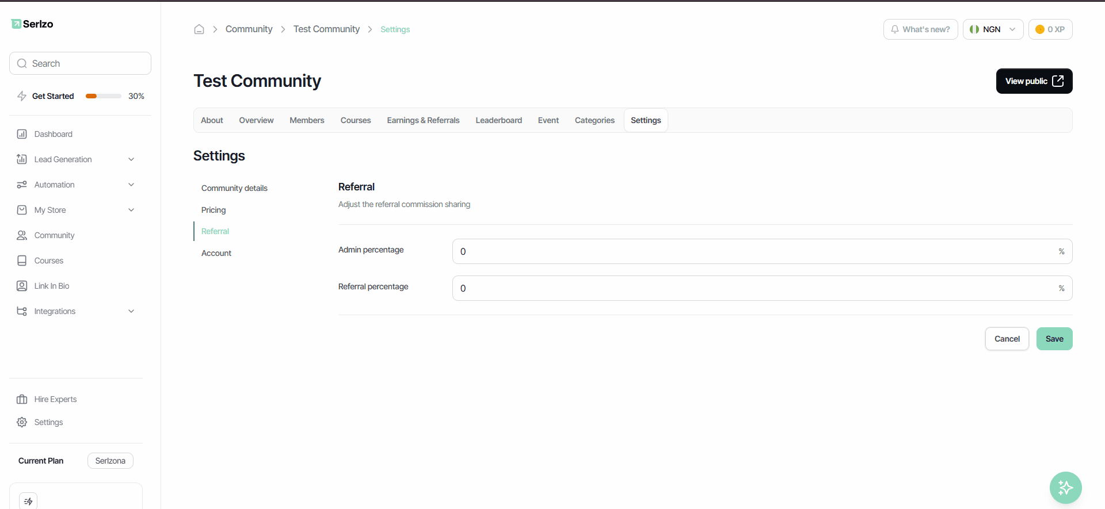
Task: Click the Automation icon in sidebar
Action: pyautogui.click(x=22, y=185)
